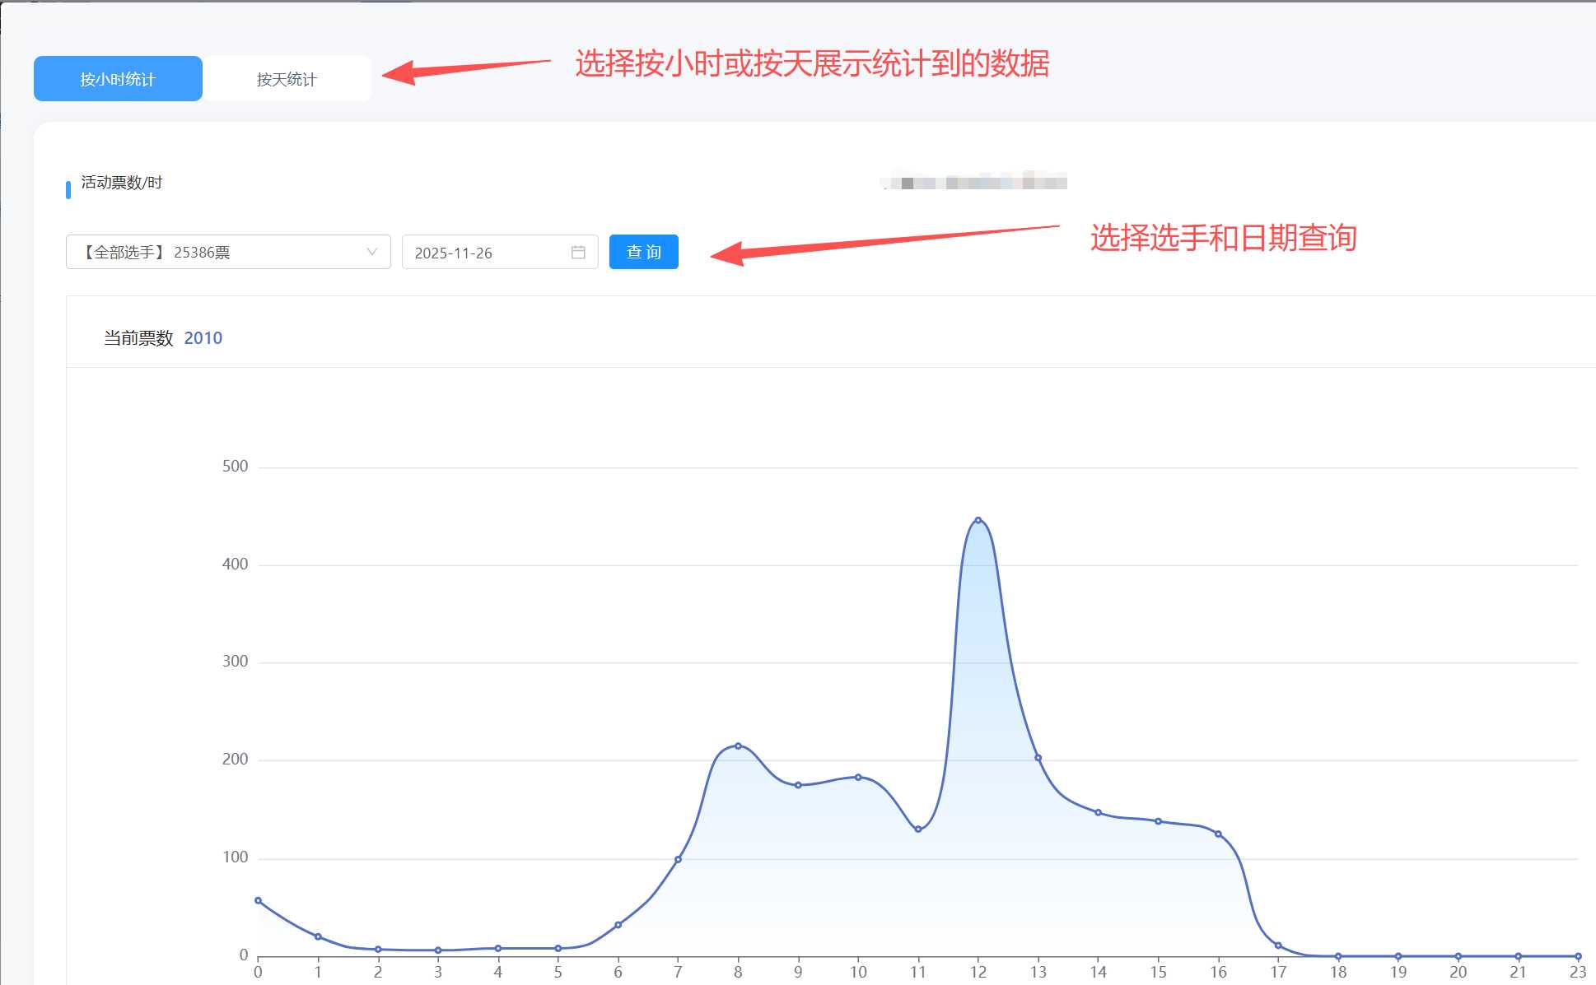Screen dimensions: 1596x985
Task: Click the calendar icon in date field
Action: [578, 252]
